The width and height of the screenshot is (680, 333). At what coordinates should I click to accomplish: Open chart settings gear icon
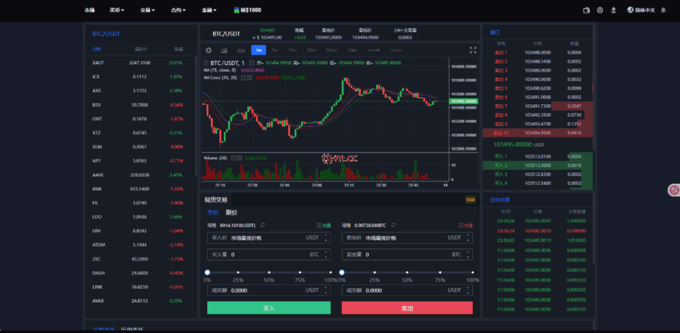[209, 50]
